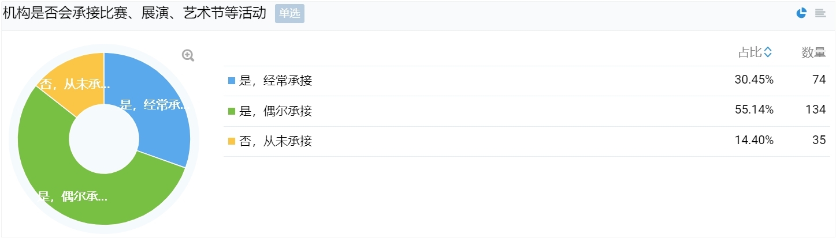
Task: Click the 单选 tag badge
Action: 289,13
